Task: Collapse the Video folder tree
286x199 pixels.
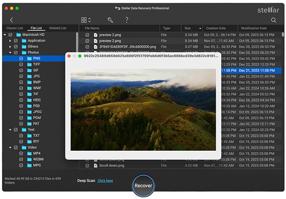Action: coord(10,147)
